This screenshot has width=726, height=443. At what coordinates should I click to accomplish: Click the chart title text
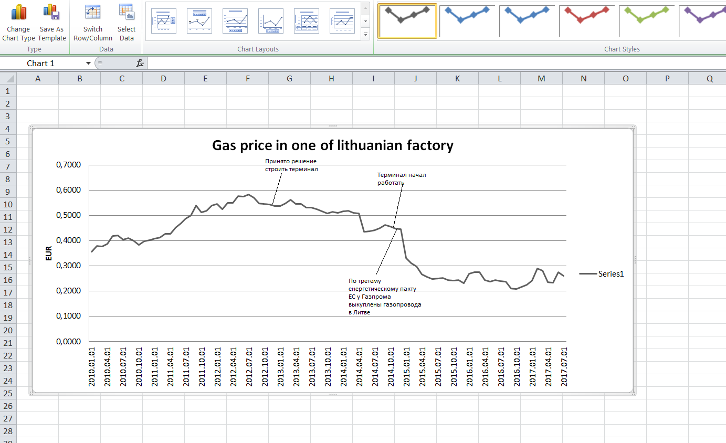pos(332,145)
